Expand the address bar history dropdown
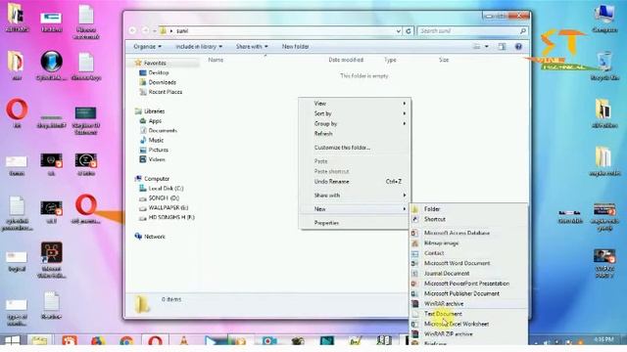Viewport: 627px width, 352px height. point(399,30)
